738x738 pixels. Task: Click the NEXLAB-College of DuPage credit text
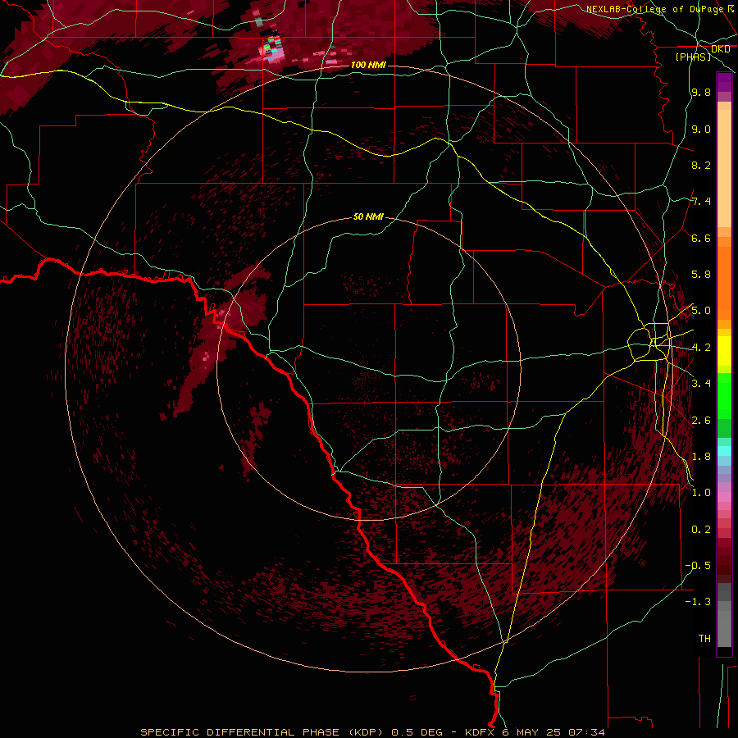coord(654,9)
